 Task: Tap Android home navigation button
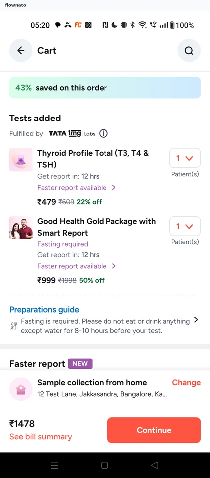click(105, 465)
